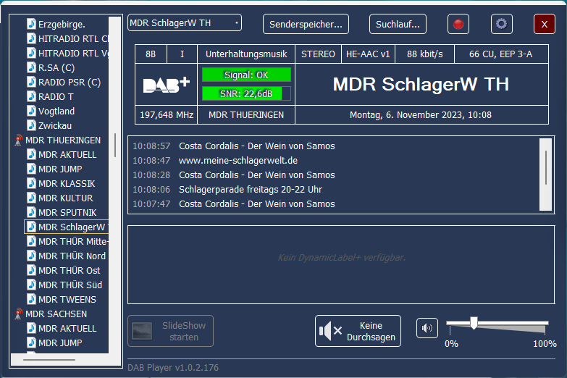Collapse the MDR SACHSEN ensemble group
The width and height of the screenshot is (567, 378).
(56, 314)
